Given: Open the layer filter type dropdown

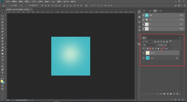Looking at the screenshot, I should pos(148,42).
